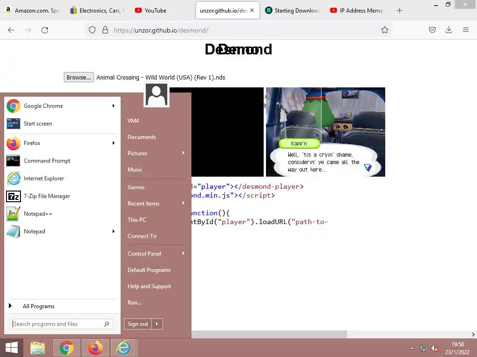This screenshot has width=477, height=357.
Task: Switch to Chrome on taskbar
Action: (x=66, y=348)
